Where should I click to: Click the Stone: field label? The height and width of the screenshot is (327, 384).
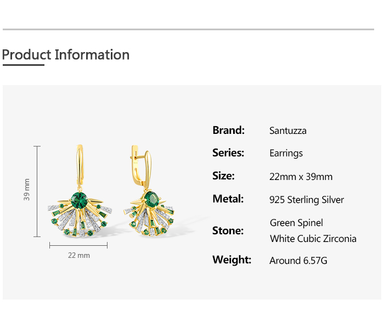[x=228, y=230]
